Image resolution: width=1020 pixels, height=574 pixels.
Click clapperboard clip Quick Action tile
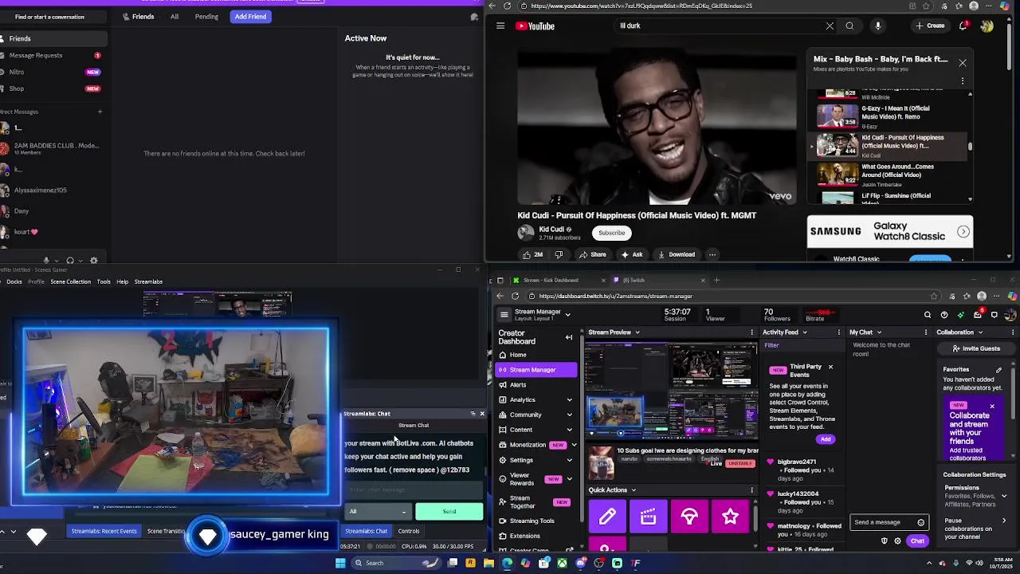point(649,517)
